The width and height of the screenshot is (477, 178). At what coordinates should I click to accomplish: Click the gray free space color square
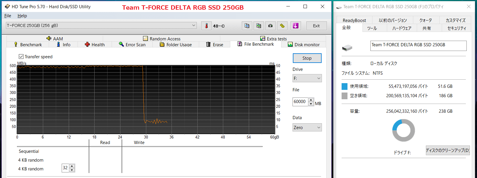tap(345, 96)
